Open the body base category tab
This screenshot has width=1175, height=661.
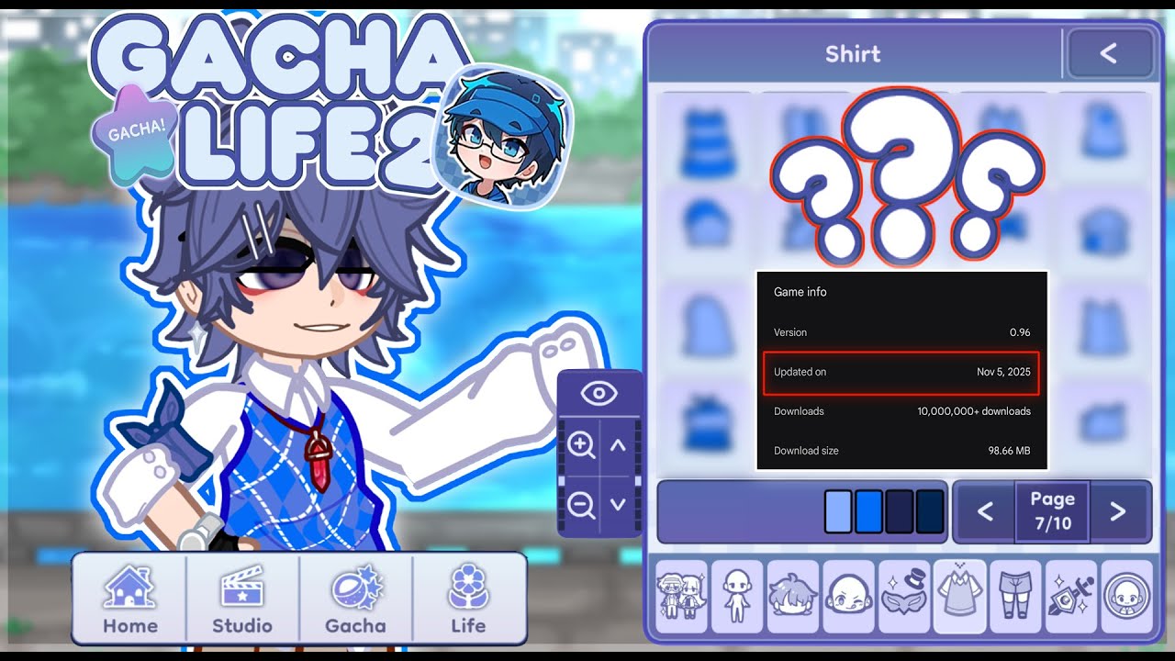click(x=737, y=596)
